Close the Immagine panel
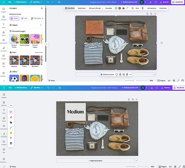 pos(42,8)
